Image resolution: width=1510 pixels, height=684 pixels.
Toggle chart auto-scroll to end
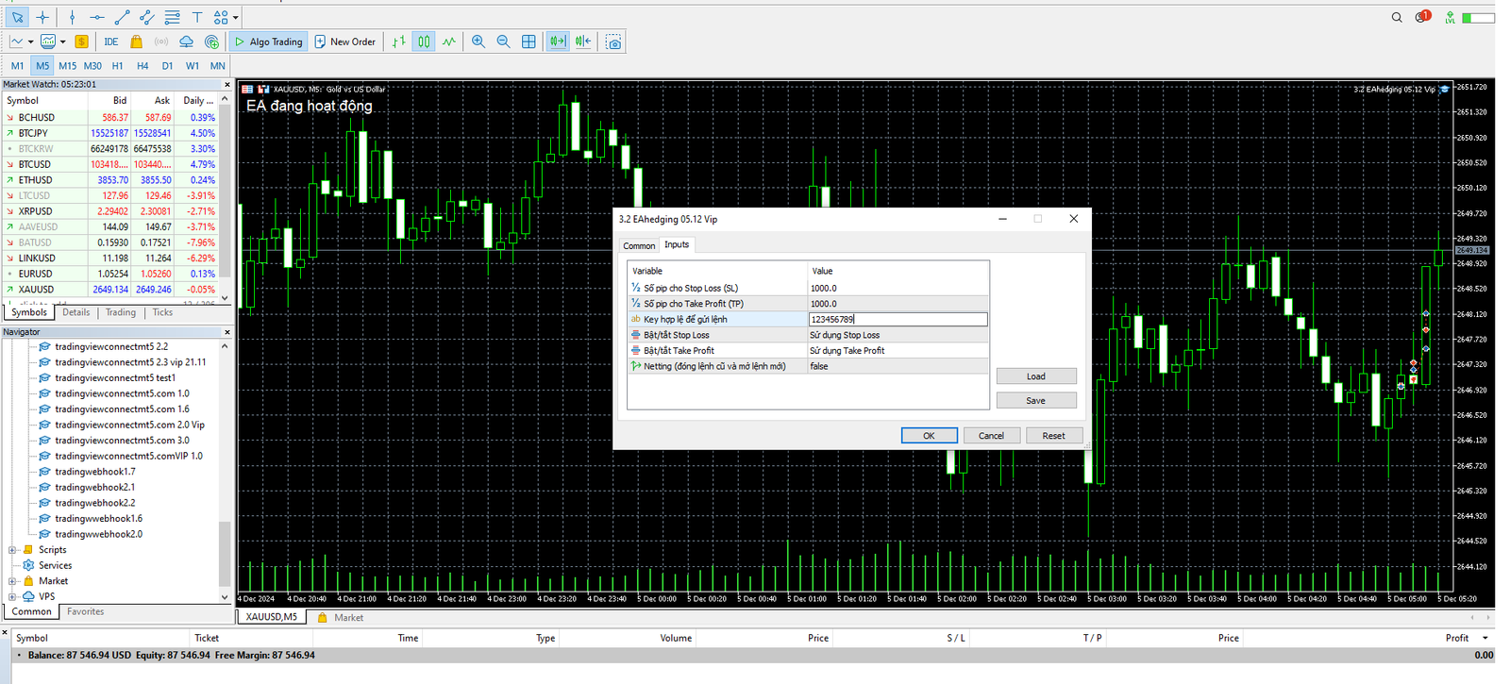point(558,42)
